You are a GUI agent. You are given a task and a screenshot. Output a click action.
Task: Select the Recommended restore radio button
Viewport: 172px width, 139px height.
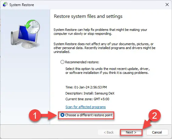[62, 62]
